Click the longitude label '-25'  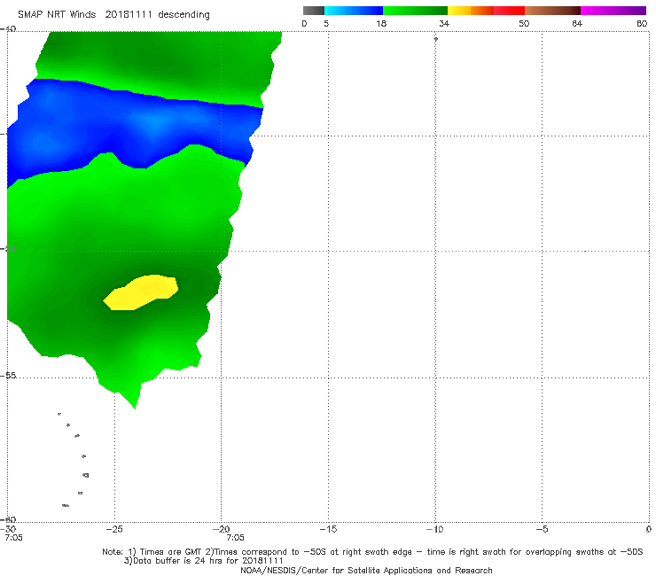114,529
